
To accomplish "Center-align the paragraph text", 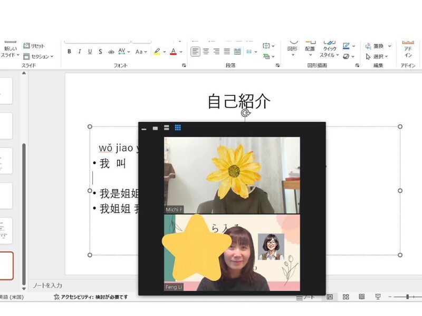I will click(x=206, y=52).
